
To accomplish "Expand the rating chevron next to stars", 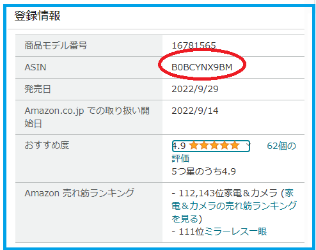I will click(x=248, y=145).
